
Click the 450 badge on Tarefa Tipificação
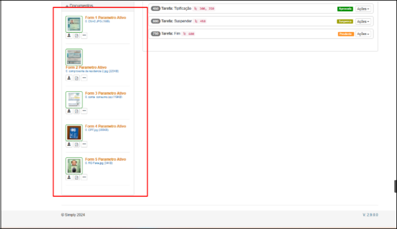155,9
